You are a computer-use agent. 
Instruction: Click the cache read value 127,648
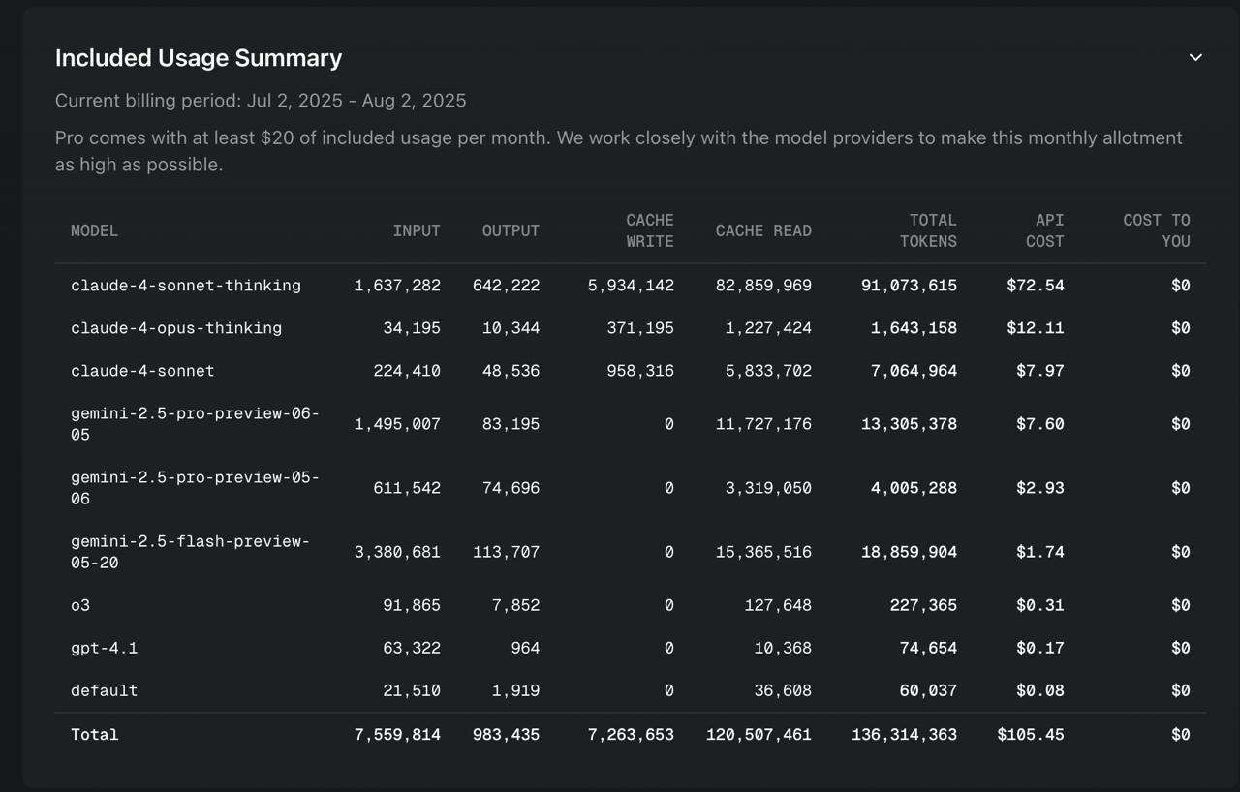(779, 605)
